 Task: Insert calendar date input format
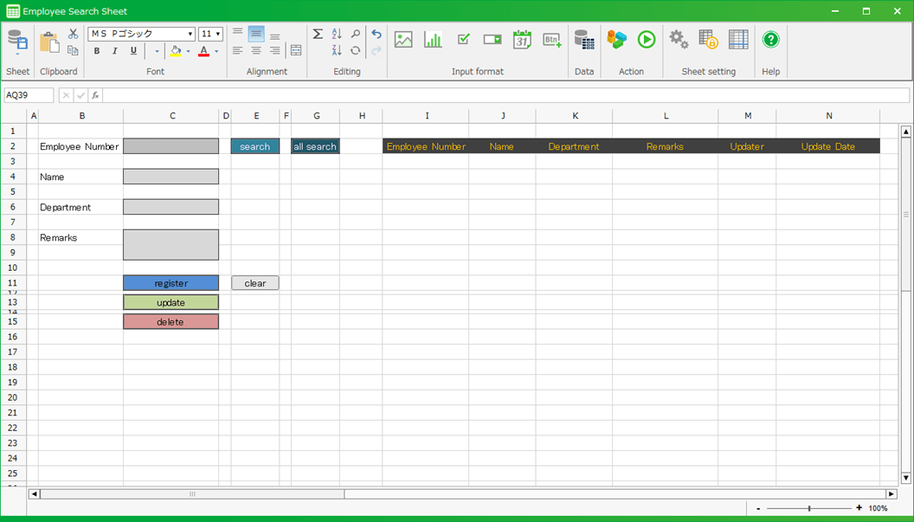522,40
